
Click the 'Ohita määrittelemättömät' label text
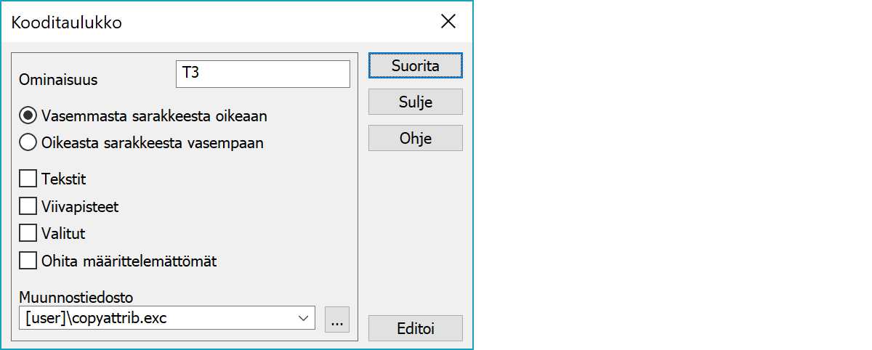(x=129, y=261)
